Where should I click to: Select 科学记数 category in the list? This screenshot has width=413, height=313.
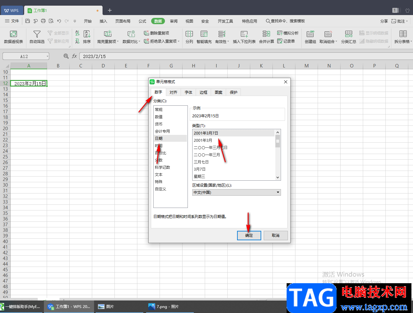pyautogui.click(x=170, y=167)
